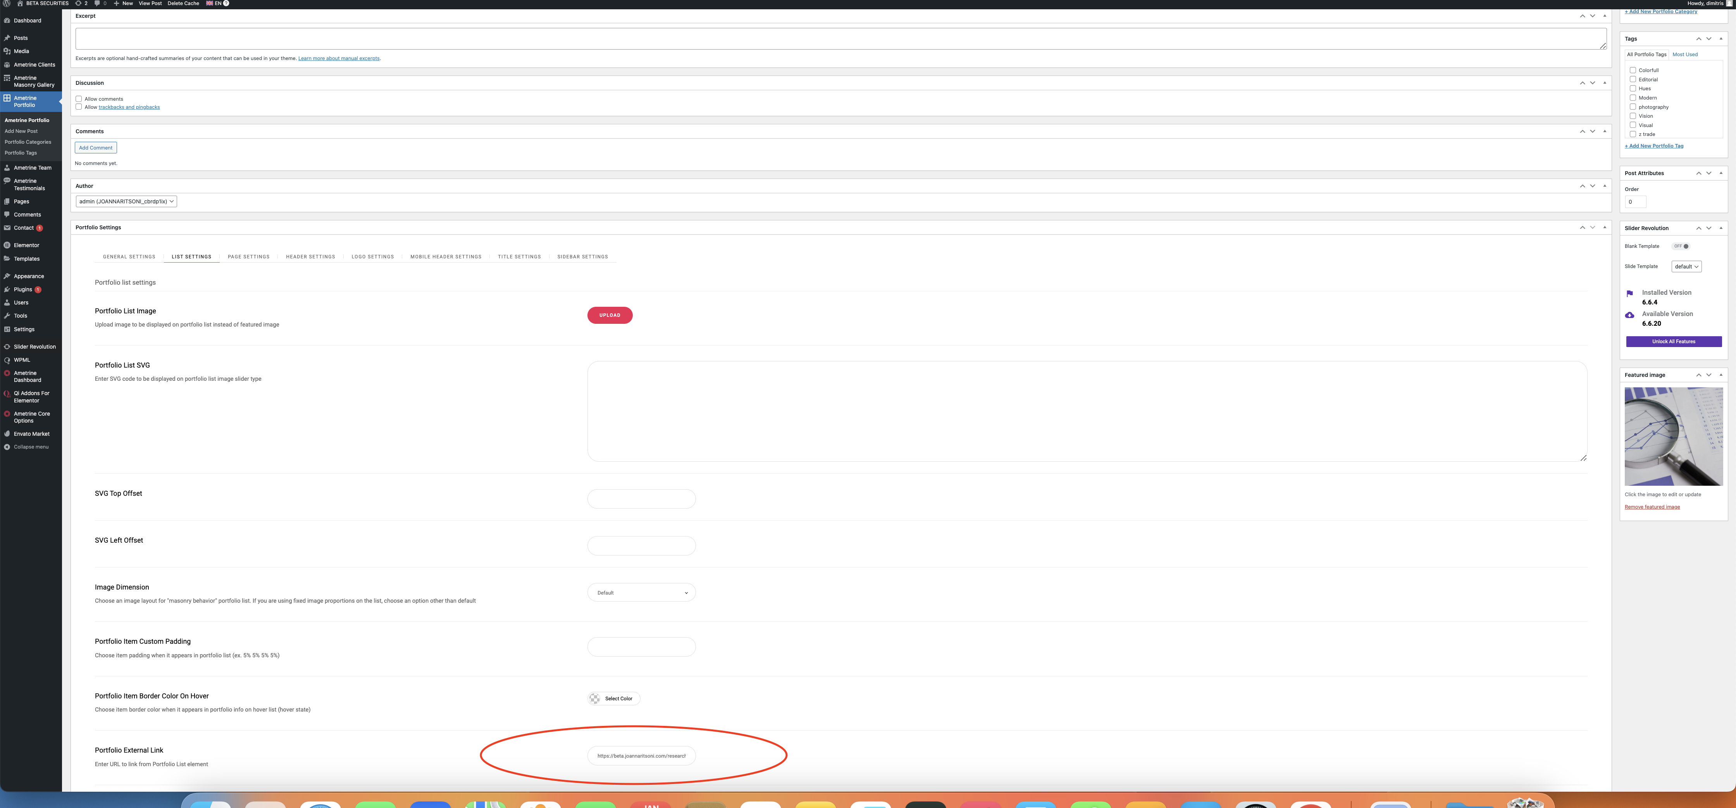Click the Collapse menu icon
Image resolution: width=1736 pixels, height=808 pixels.
pyautogui.click(x=7, y=447)
